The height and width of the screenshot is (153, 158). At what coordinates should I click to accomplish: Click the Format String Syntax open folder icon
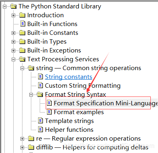click(x=40, y=95)
